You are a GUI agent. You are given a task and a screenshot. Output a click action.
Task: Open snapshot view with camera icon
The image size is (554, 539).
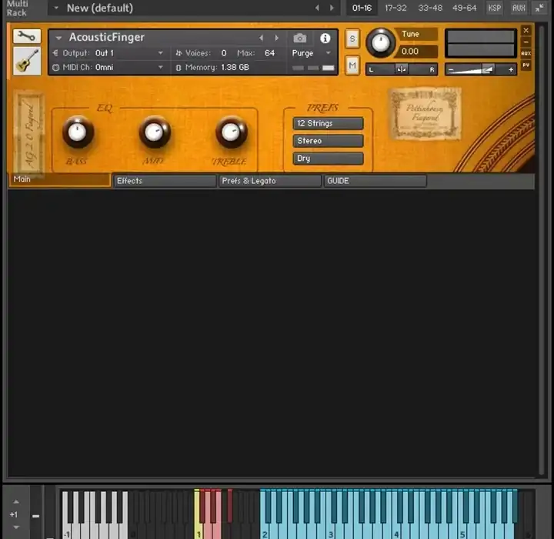300,38
